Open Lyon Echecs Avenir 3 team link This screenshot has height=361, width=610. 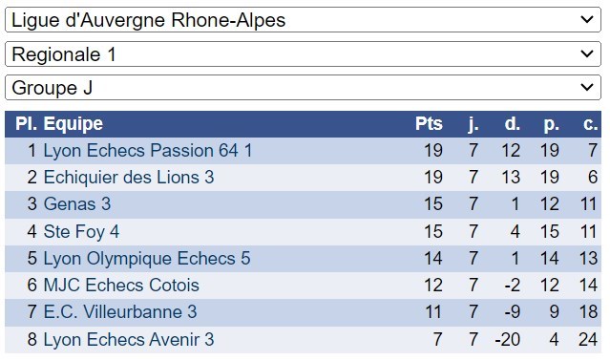(x=129, y=340)
